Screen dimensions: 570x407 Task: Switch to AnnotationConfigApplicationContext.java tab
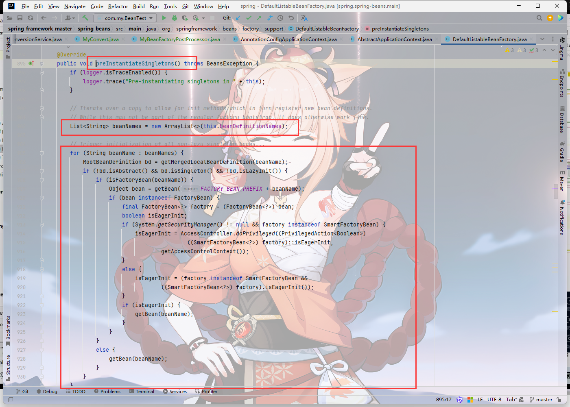point(288,39)
